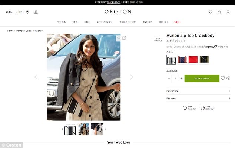
Task: Open the wishlist heart in header
Action: (x=211, y=12)
